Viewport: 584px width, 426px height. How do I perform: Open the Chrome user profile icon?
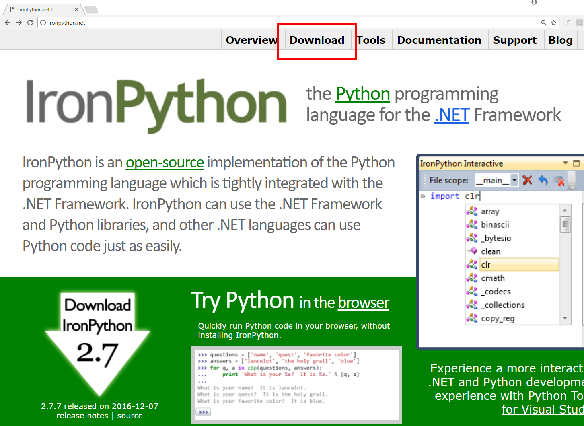(x=534, y=2)
